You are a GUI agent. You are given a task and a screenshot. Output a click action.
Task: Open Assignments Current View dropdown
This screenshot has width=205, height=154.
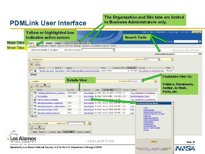(x=152, y=59)
